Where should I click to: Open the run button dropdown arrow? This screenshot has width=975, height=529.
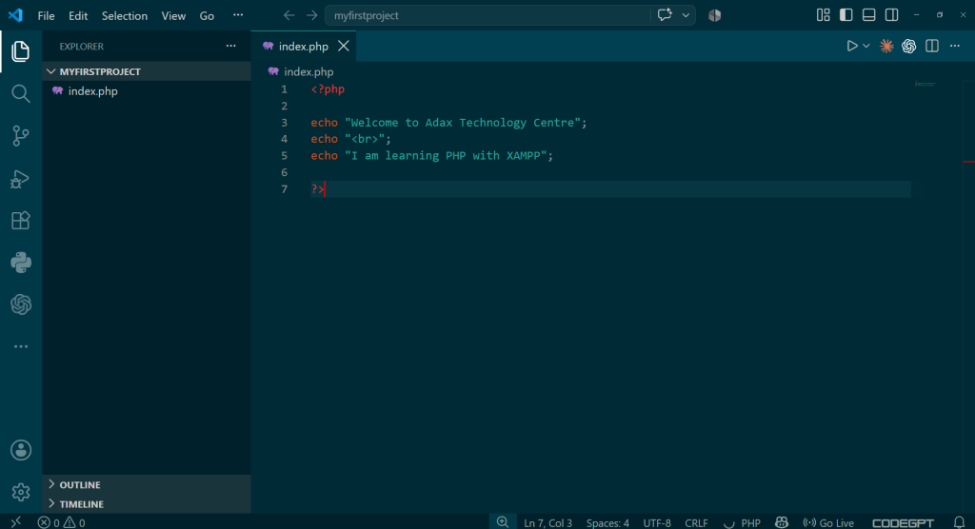click(866, 46)
